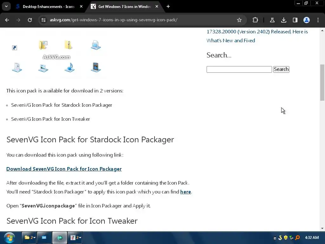Click the video film icon in preview
325x244 pixels.
96,67
